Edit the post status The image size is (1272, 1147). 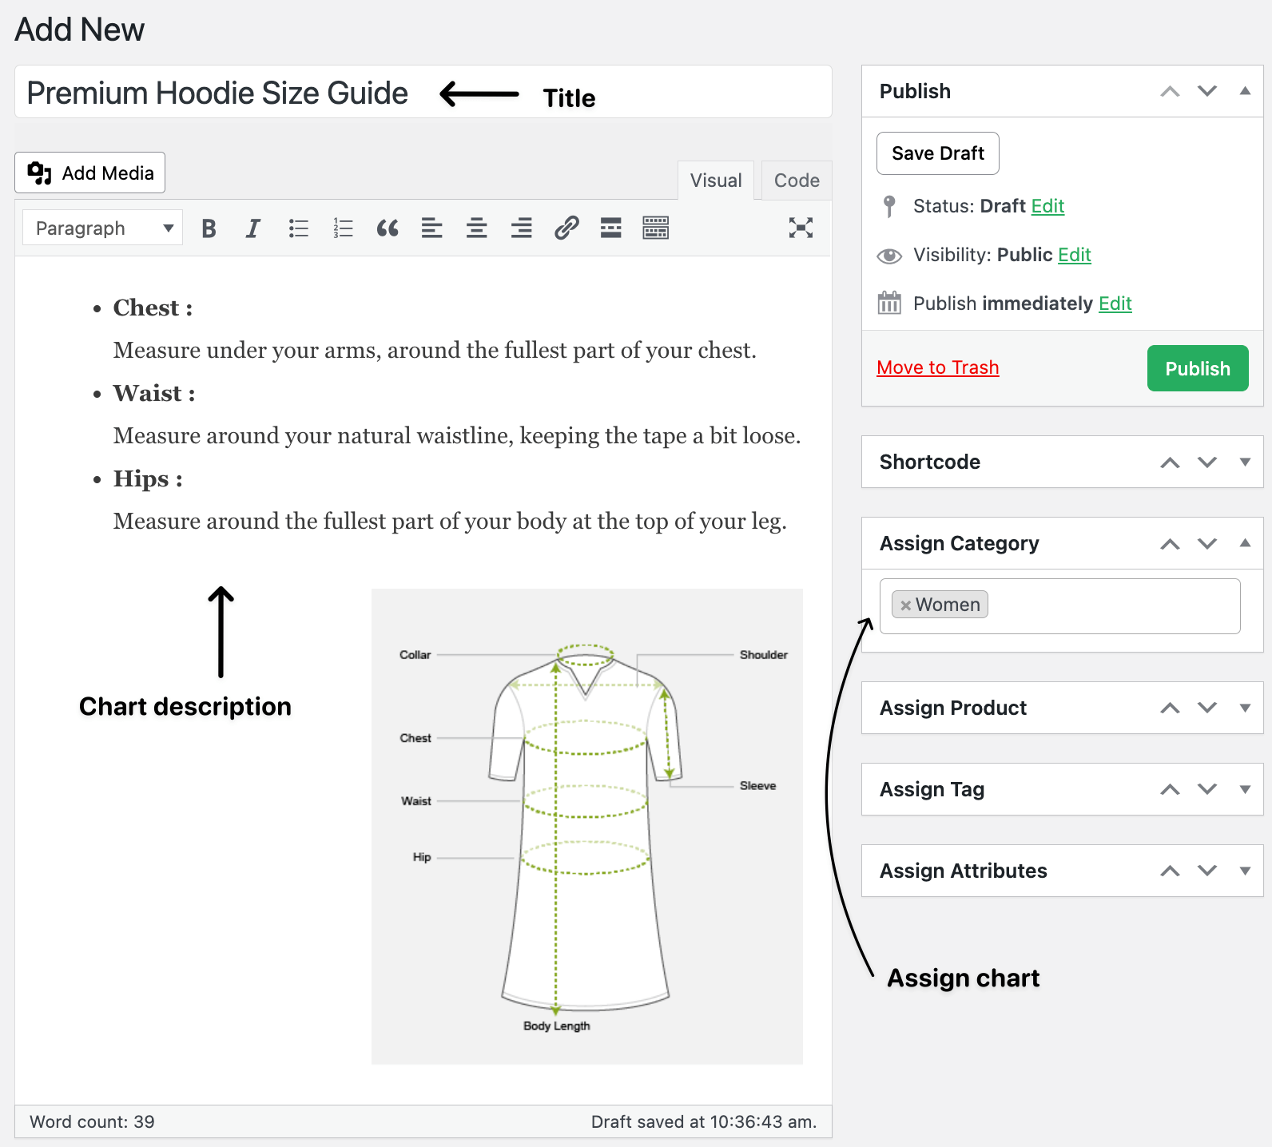[x=1047, y=206]
